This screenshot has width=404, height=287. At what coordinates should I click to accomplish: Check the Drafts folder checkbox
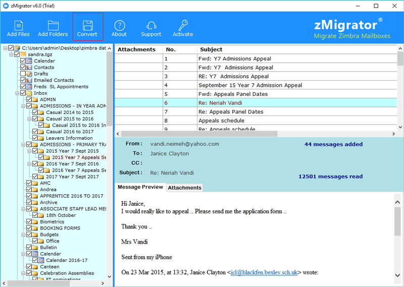coord(23,74)
